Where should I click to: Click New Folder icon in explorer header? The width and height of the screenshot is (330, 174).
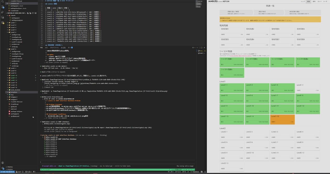(30, 13)
